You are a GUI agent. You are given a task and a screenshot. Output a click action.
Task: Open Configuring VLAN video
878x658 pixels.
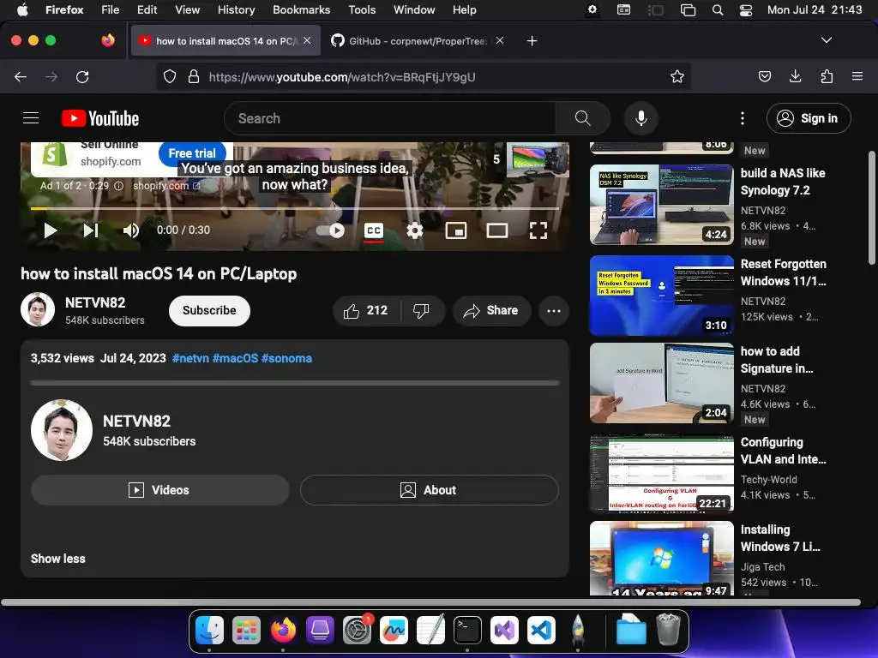[x=661, y=473]
